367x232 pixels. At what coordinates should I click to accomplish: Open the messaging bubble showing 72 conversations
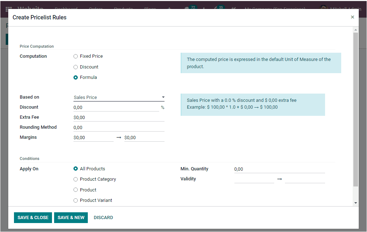[187, 9]
